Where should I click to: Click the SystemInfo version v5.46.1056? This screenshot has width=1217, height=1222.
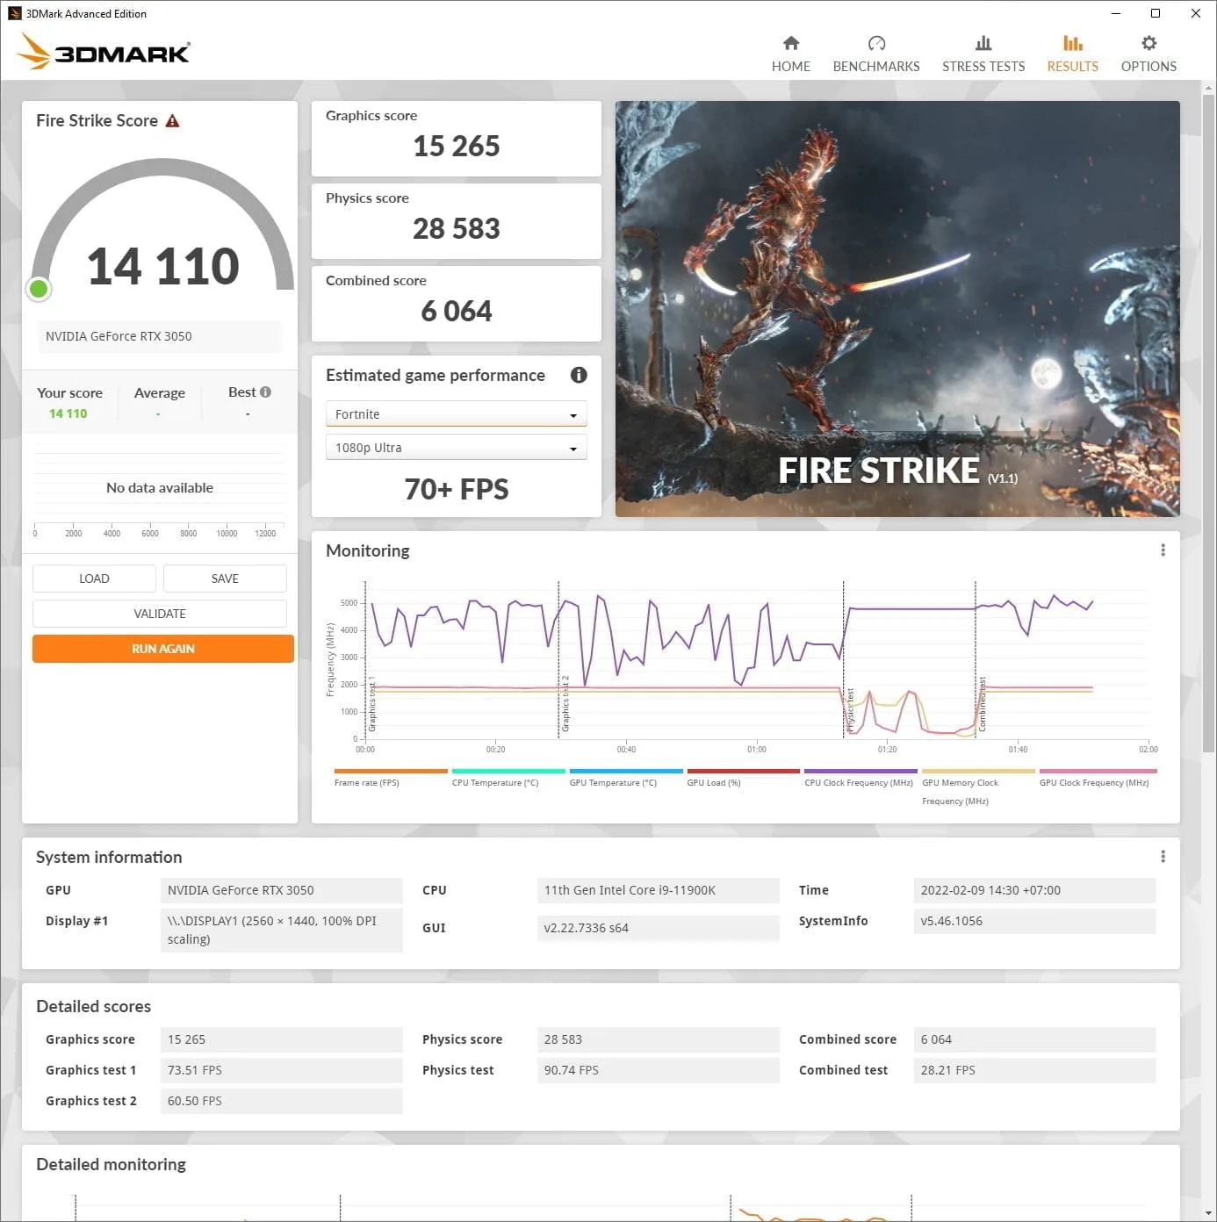[1034, 921]
